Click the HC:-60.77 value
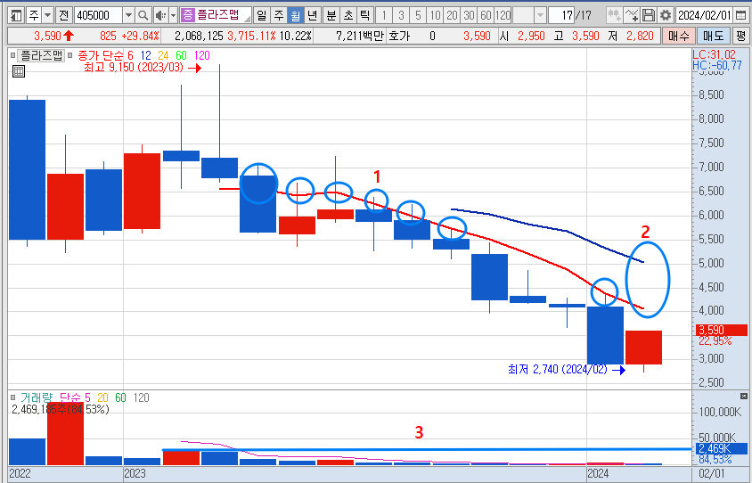Image resolution: width=752 pixels, height=483 pixels. tap(717, 66)
